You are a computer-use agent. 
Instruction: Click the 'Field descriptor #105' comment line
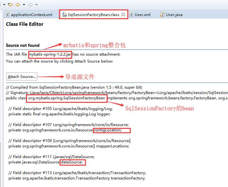pos(61,108)
